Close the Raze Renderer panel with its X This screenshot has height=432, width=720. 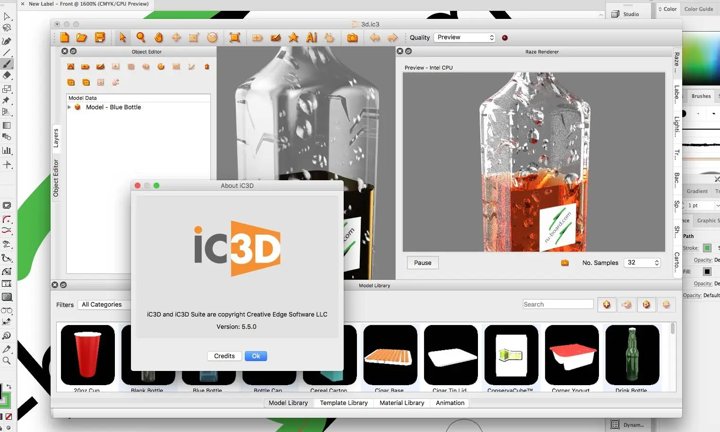point(400,51)
